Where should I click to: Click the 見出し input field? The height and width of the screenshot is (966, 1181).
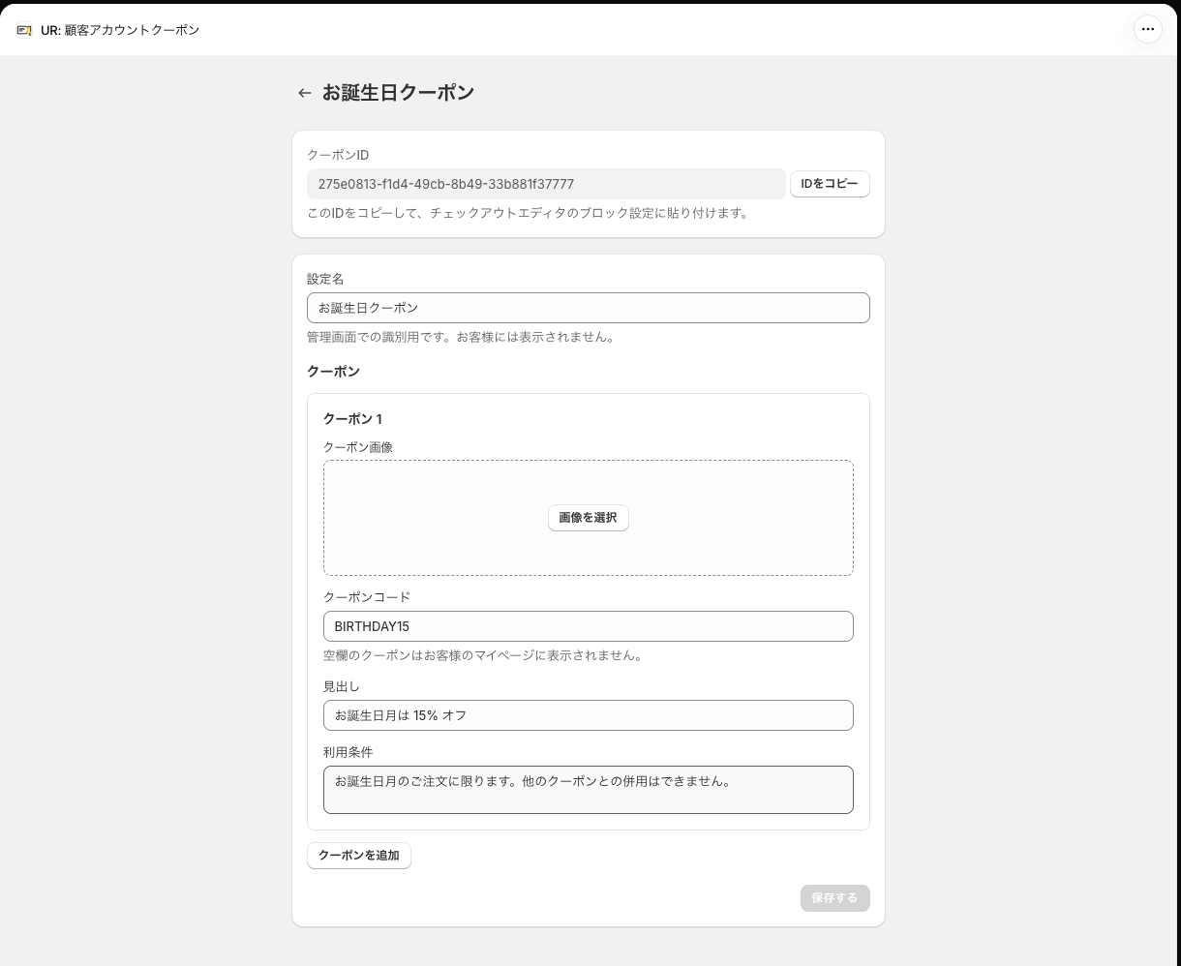pyautogui.click(x=589, y=715)
